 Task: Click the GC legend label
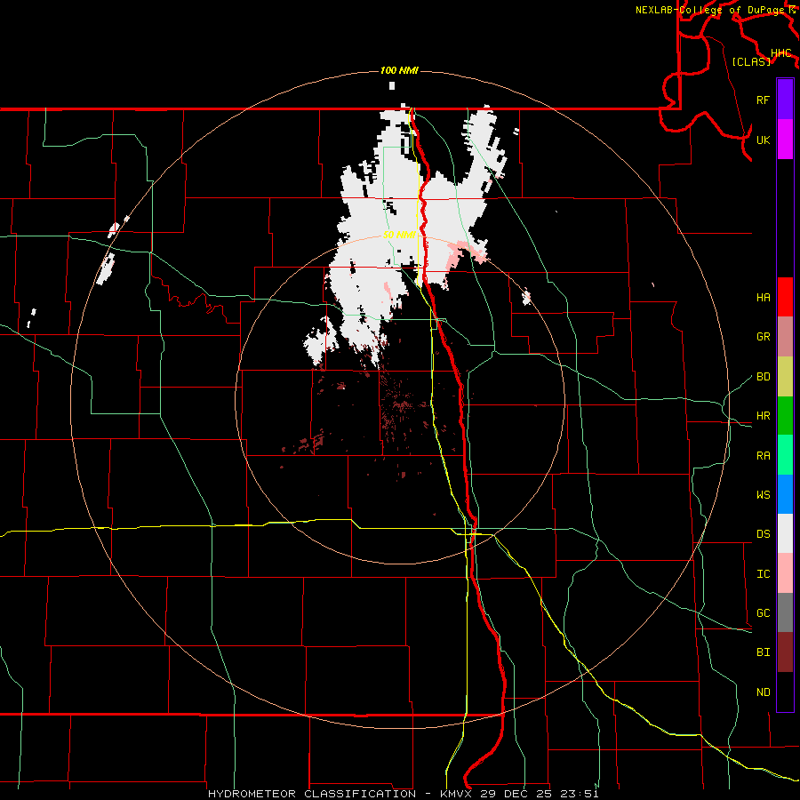pos(764,612)
